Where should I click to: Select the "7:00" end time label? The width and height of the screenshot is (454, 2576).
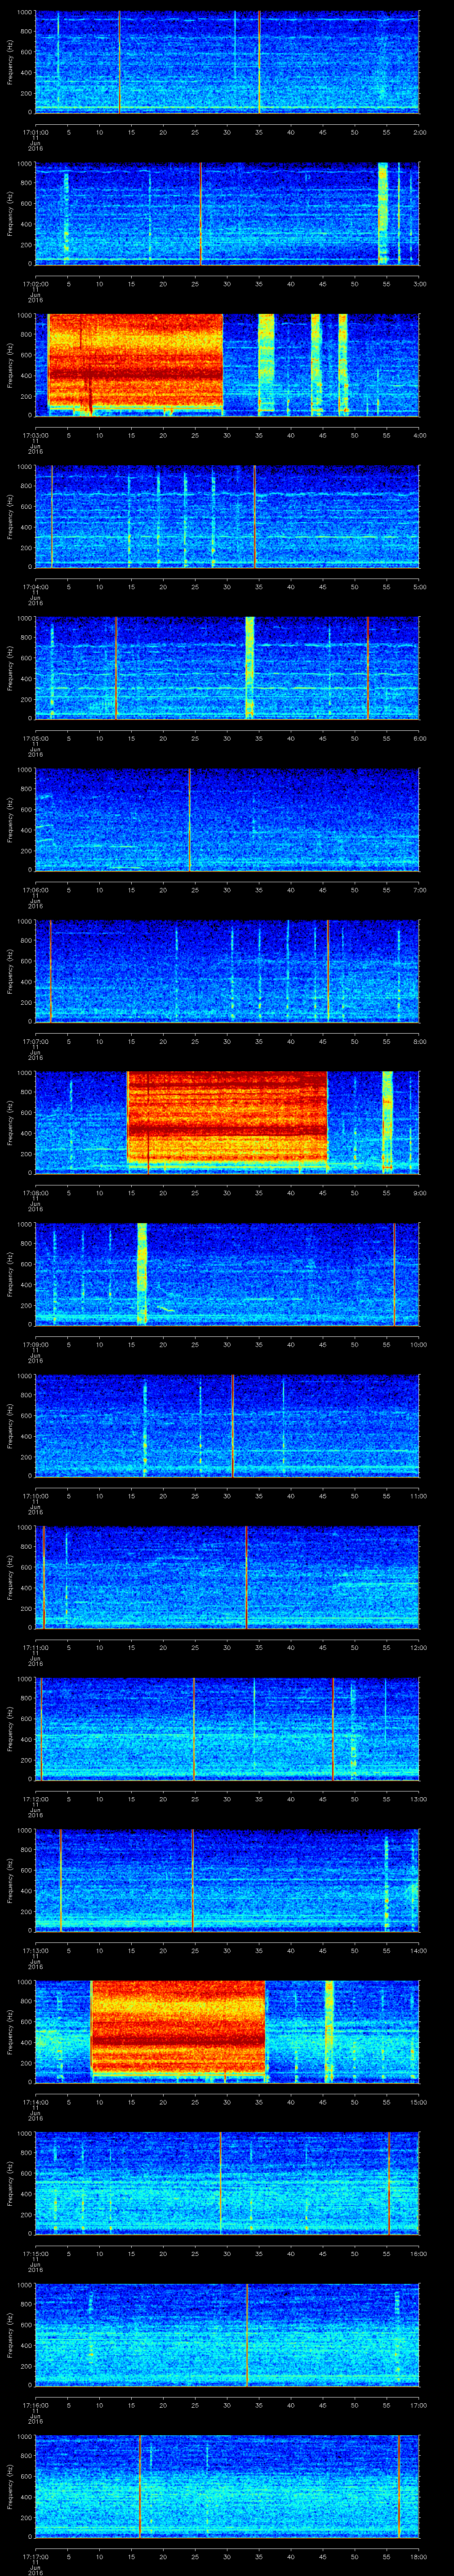tap(419, 890)
